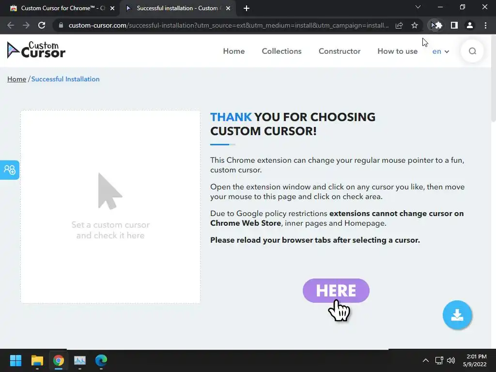Screen dimensions: 496x372
Task: Open the Extensions puzzle icon
Action: pos(439,25)
